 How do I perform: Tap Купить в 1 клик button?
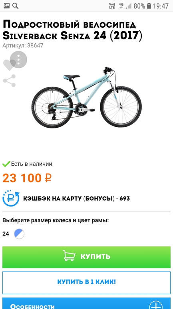pyautogui.click(x=86, y=283)
